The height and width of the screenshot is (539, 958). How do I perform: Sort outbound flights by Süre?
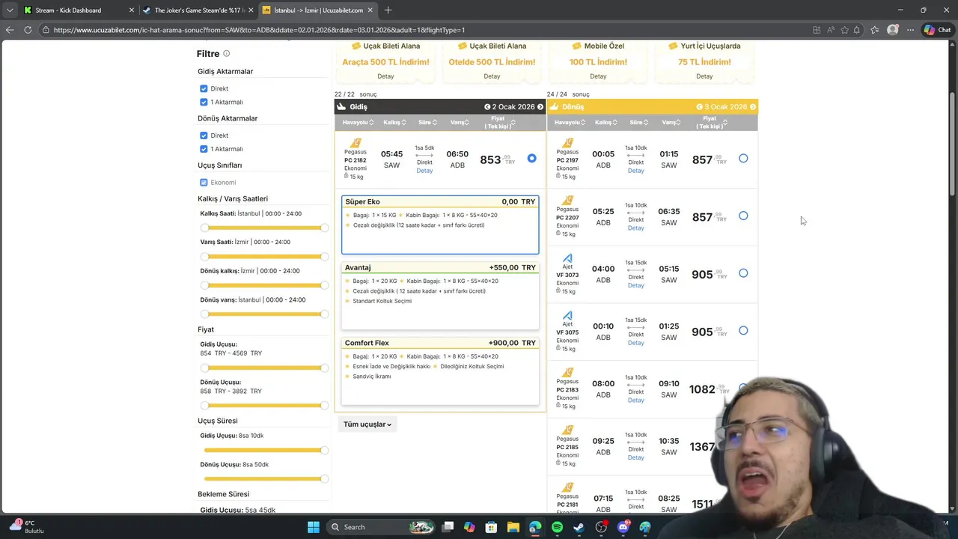[428, 122]
